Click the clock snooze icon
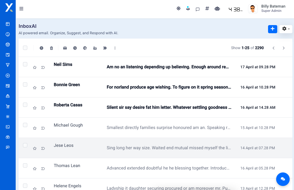 pyautogui.click(x=75, y=48)
